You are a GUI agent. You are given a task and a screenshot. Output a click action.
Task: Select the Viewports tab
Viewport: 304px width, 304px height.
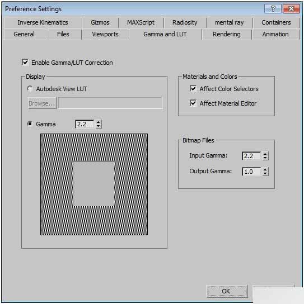click(x=105, y=34)
